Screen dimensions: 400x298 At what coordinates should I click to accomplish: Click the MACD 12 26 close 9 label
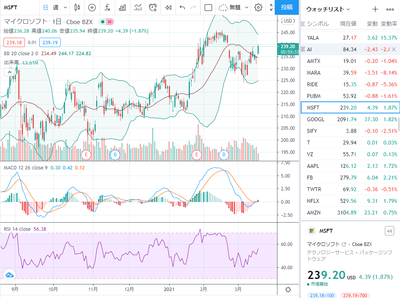coord(26,168)
